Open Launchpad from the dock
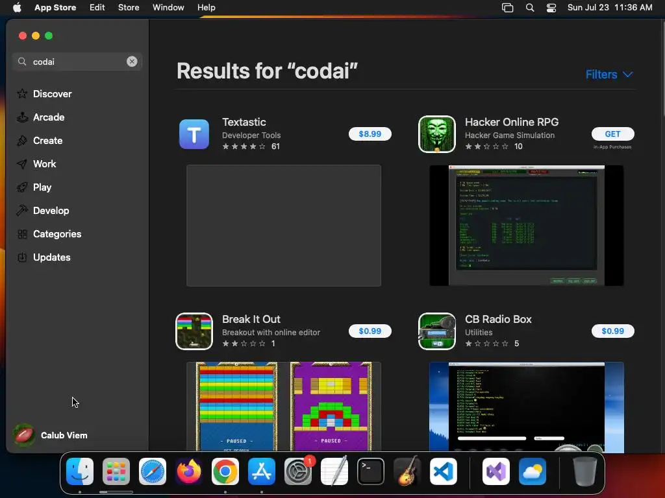Screen dimensions: 665x498 point(116,471)
